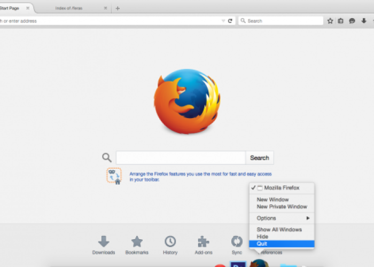Click the Firefox icon in Dock

coord(259,263)
